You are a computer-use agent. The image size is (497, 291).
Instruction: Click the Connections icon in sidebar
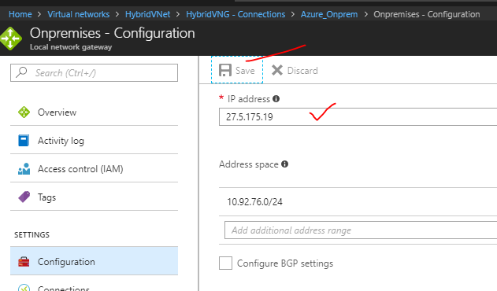click(24, 287)
